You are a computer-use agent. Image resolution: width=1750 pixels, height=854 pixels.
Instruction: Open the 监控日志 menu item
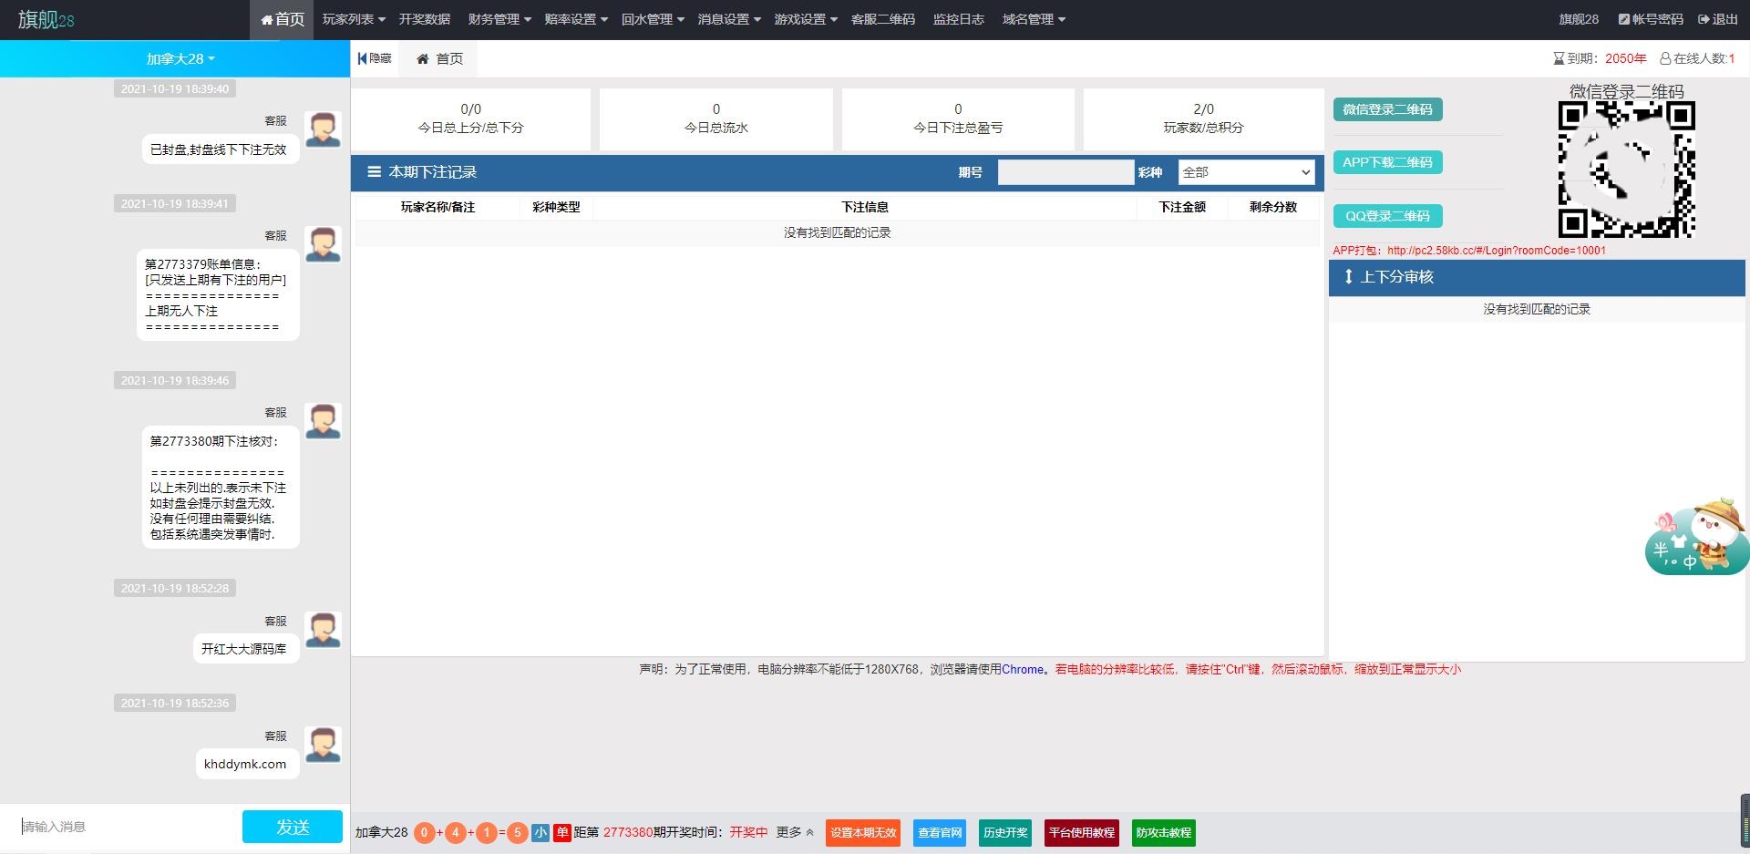959,19
